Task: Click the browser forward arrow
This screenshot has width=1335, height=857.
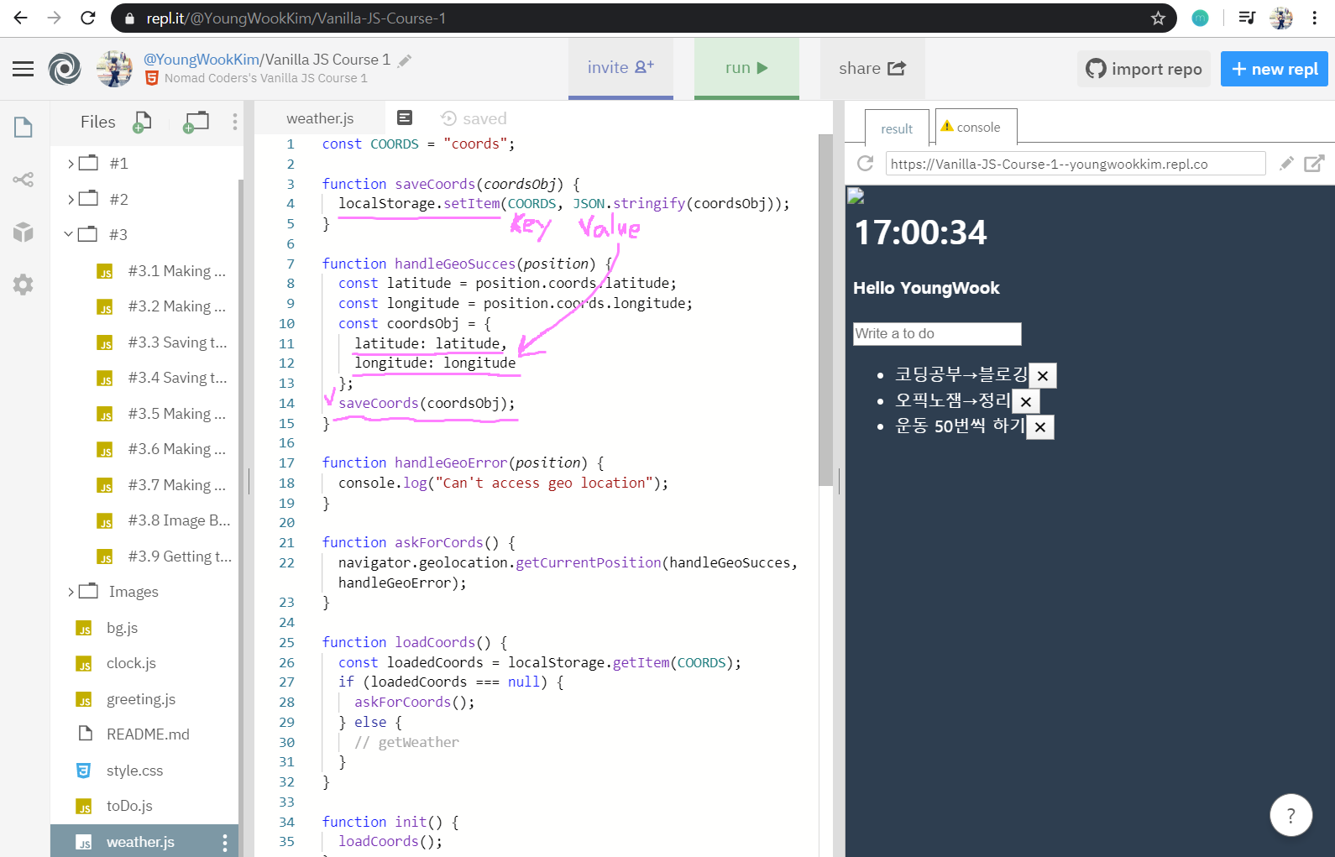Action: (55, 18)
